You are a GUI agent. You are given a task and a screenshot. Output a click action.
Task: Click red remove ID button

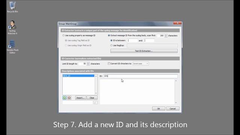pyautogui.click(x=69, y=97)
